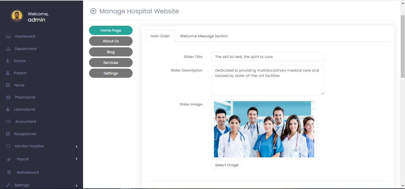Click the Noticeboard icon in sidebar
405x189 pixels.
tap(9, 172)
